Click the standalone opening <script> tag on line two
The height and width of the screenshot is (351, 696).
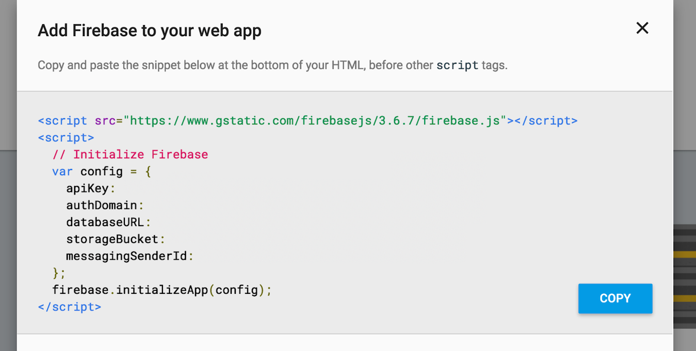pyautogui.click(x=66, y=137)
